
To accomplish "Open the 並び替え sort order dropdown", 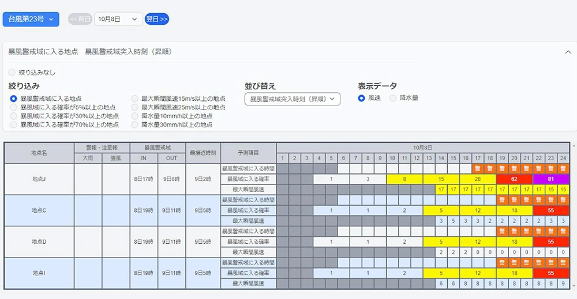I will [x=293, y=99].
